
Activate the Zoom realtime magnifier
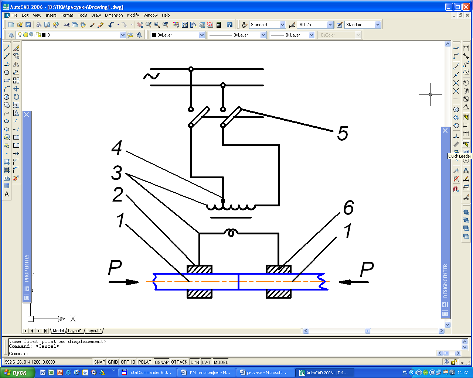(x=149, y=25)
